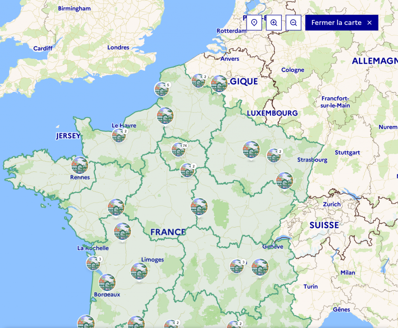
Task: Select the map marker above Rennes
Action: pyautogui.click(x=80, y=165)
